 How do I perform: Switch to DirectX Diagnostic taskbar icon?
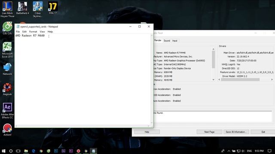[86, 151]
